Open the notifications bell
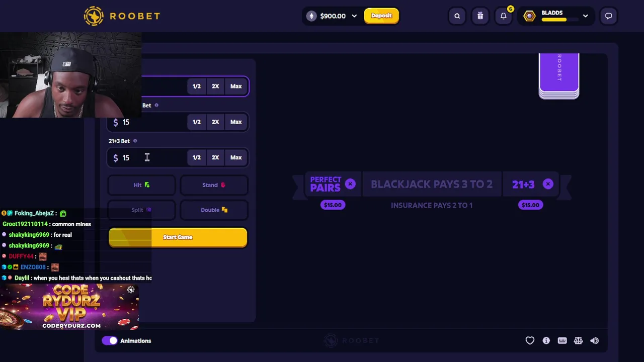 click(503, 16)
